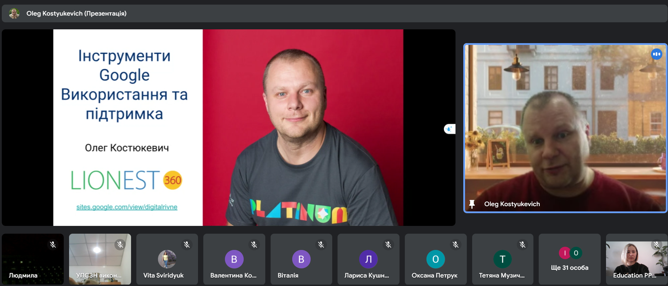The width and height of the screenshot is (668, 286).
Task: Select the УПСЗН participant video tile
Action: tap(100, 259)
